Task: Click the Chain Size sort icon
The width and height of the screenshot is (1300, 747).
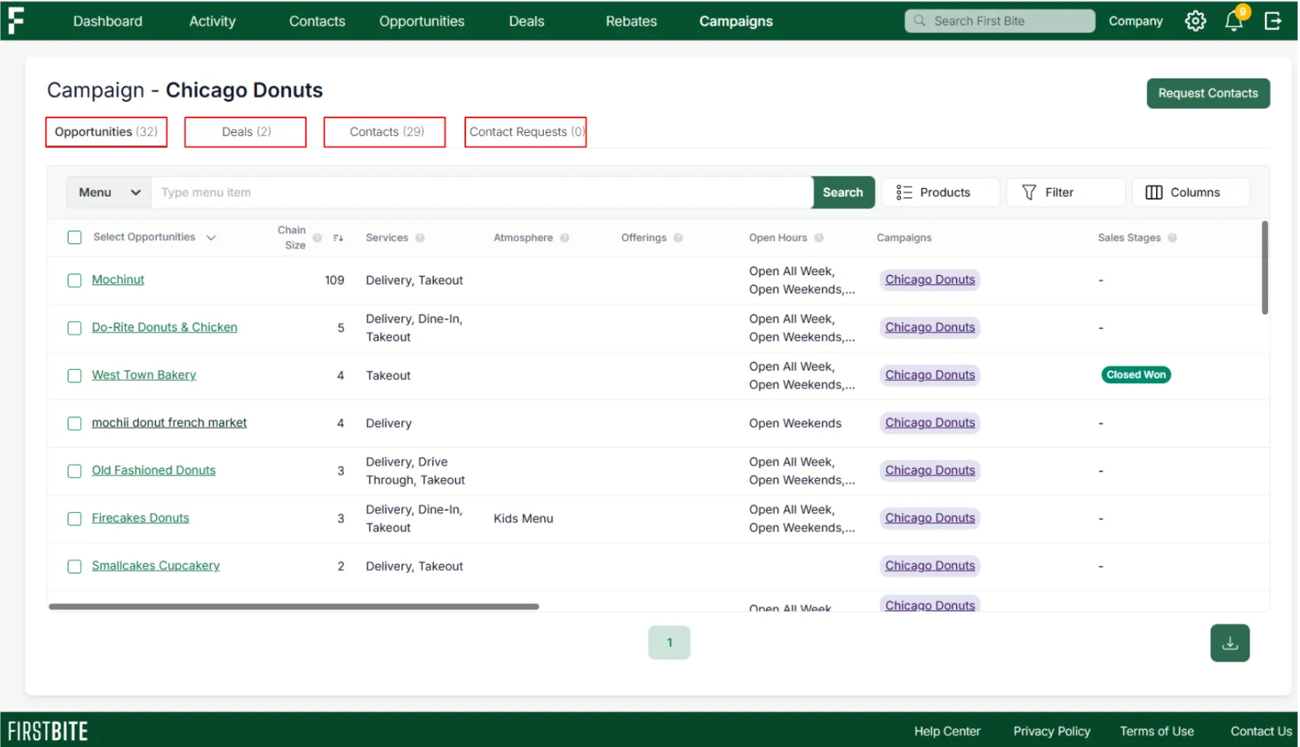Action: [x=338, y=238]
